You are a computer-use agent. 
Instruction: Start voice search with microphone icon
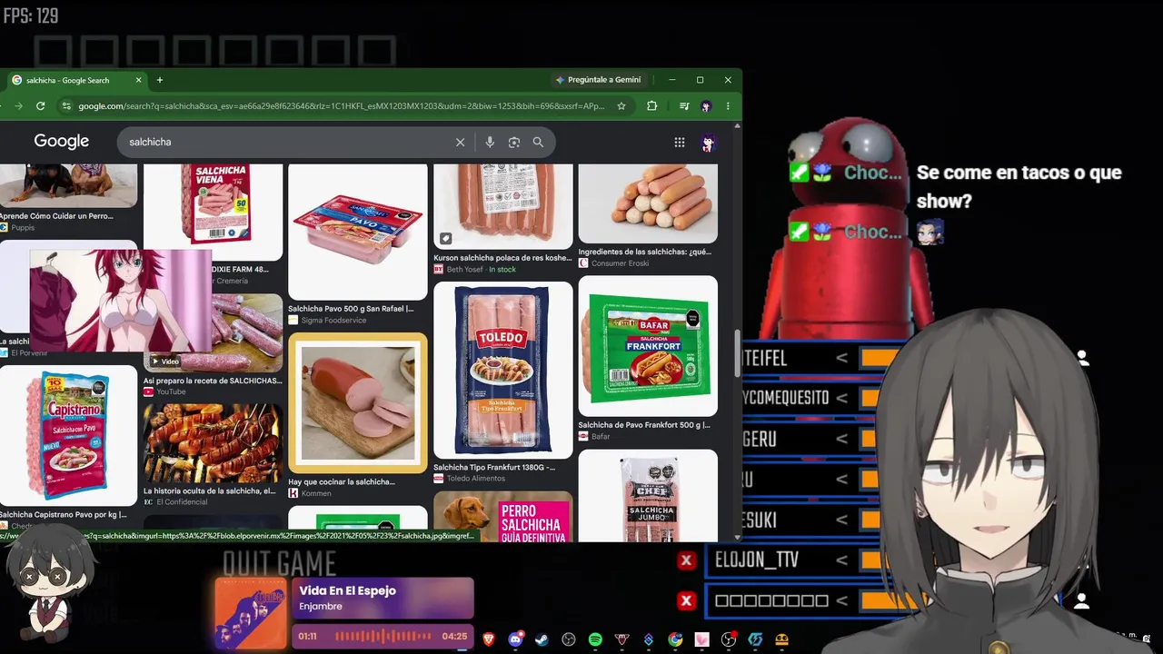(x=490, y=142)
